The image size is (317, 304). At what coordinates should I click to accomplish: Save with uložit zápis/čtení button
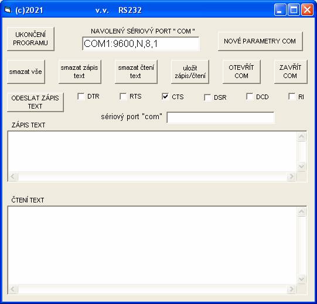(190, 72)
